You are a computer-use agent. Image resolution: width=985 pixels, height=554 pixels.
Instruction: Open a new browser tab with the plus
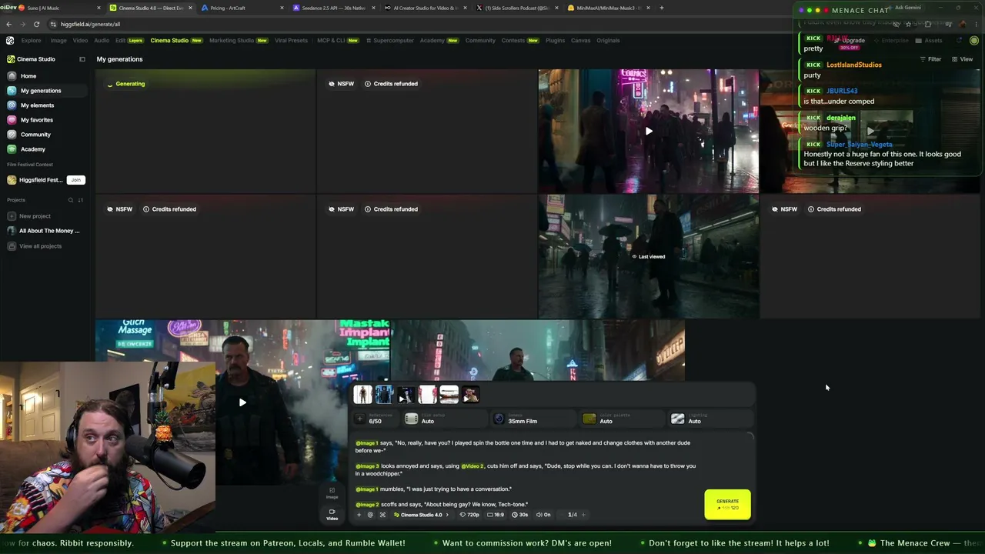pyautogui.click(x=662, y=8)
